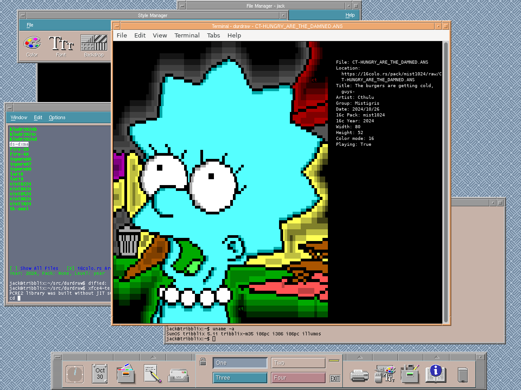Click the 16colo.rs URL in the info panel

[391, 77]
